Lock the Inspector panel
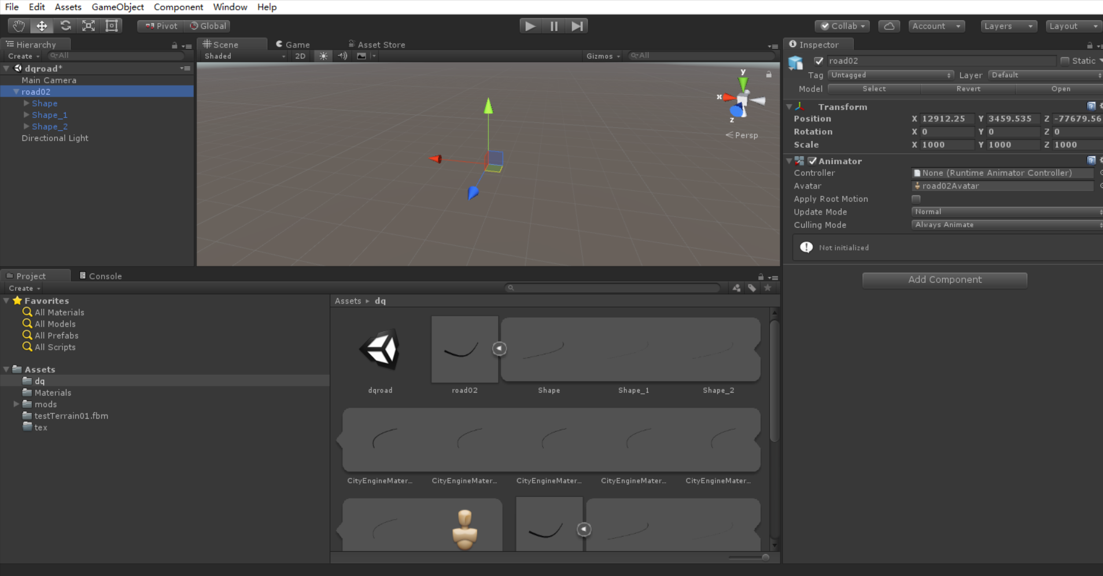The width and height of the screenshot is (1103, 576). pyautogui.click(x=1090, y=45)
